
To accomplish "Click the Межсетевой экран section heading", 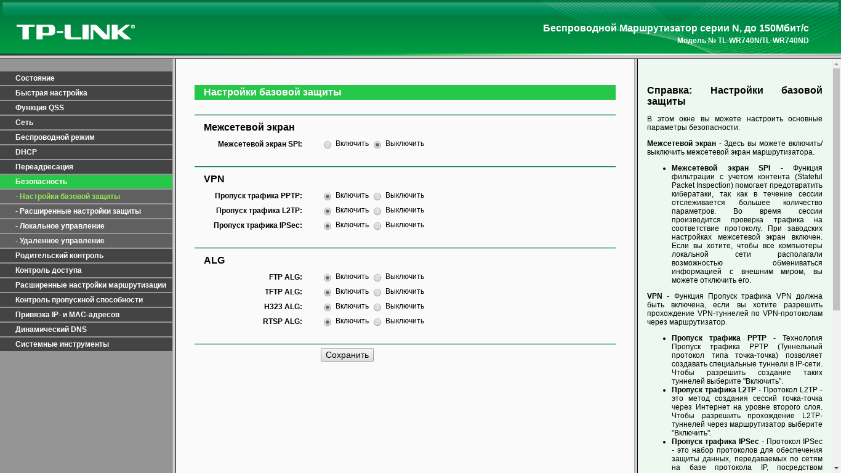I will pyautogui.click(x=249, y=127).
